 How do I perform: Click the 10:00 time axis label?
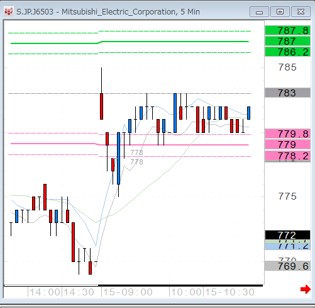pyautogui.click(x=186, y=292)
